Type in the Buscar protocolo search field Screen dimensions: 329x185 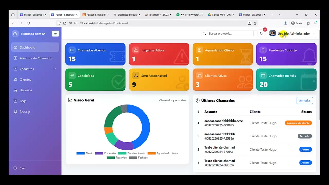(230, 34)
